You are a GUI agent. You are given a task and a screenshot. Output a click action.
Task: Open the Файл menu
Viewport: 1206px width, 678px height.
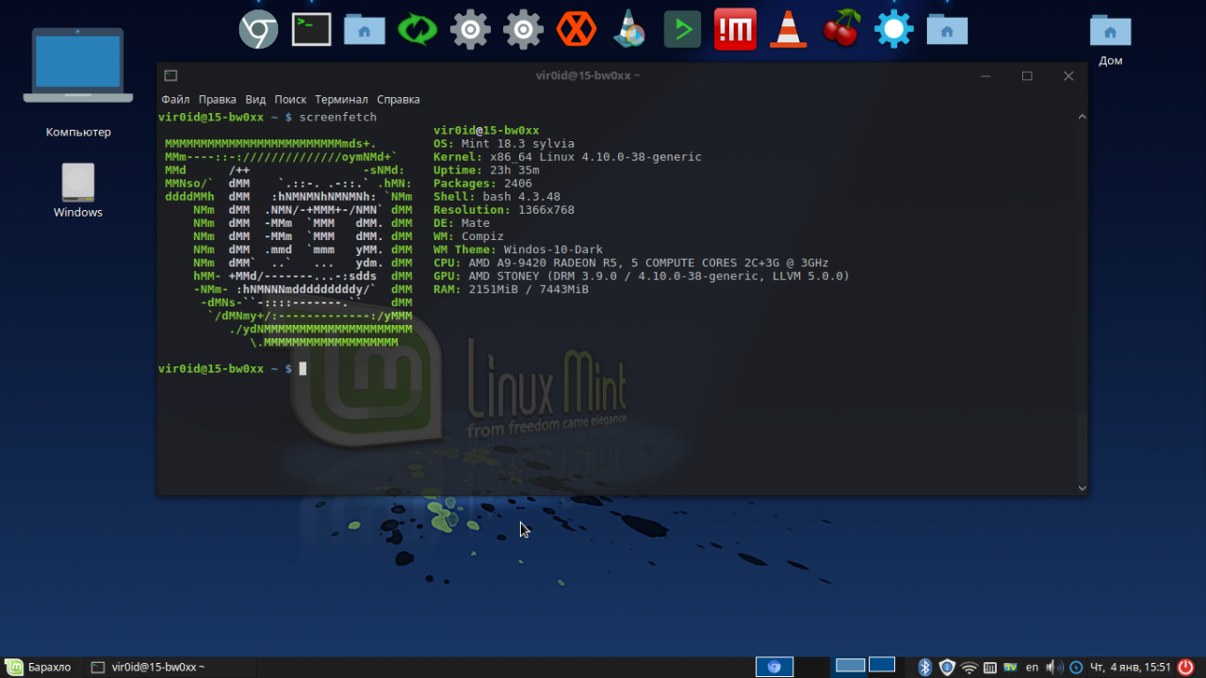point(175,99)
